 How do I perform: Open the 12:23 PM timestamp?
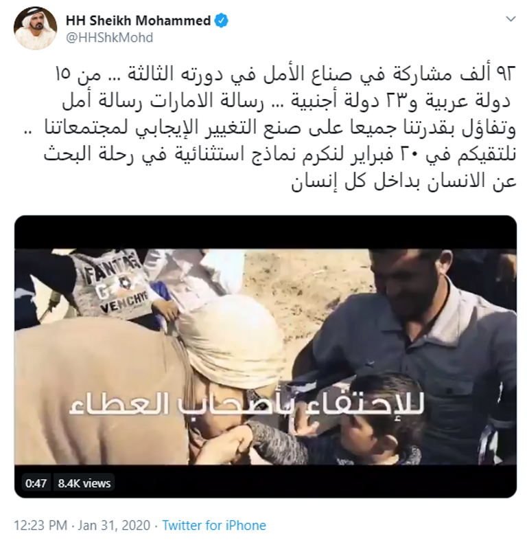(40, 525)
